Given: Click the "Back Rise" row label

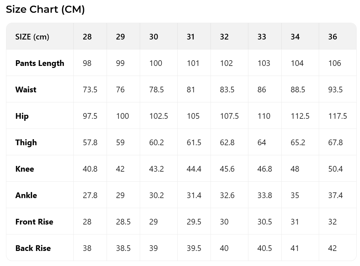Looking at the screenshot, I should tap(33, 248).
